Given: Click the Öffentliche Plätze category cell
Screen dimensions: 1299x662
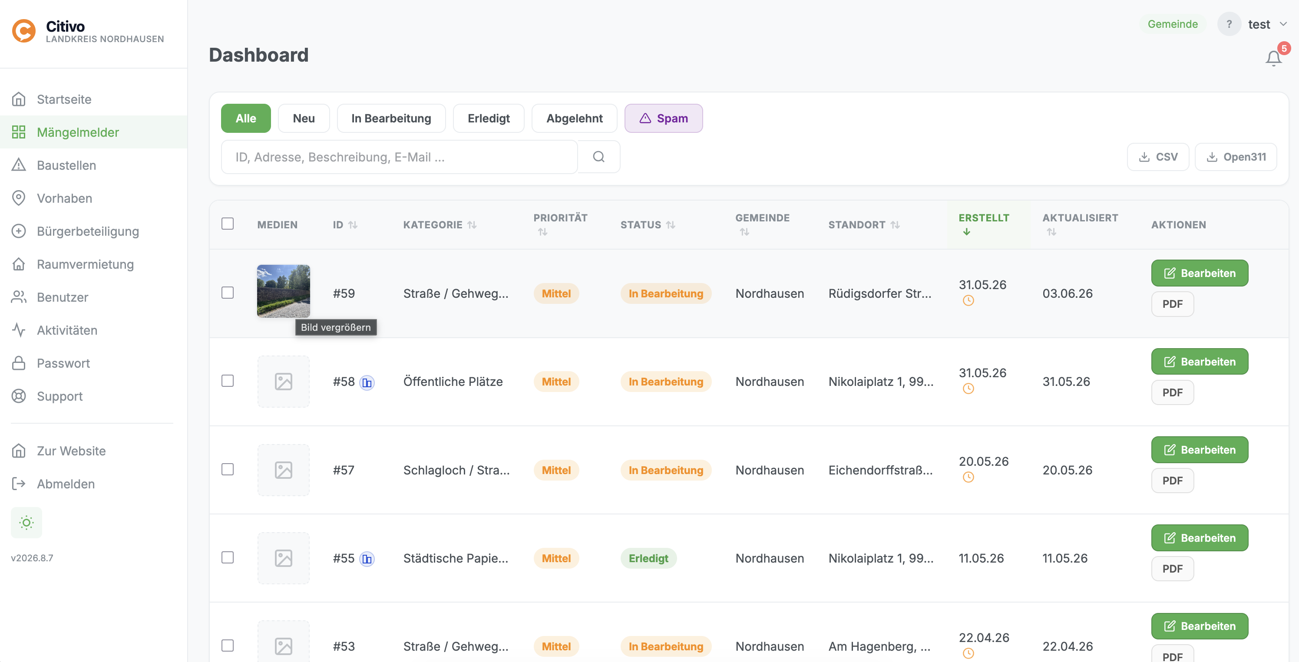Looking at the screenshot, I should click(x=453, y=382).
